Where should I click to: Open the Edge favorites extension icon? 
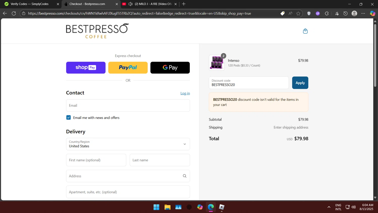click(x=337, y=13)
